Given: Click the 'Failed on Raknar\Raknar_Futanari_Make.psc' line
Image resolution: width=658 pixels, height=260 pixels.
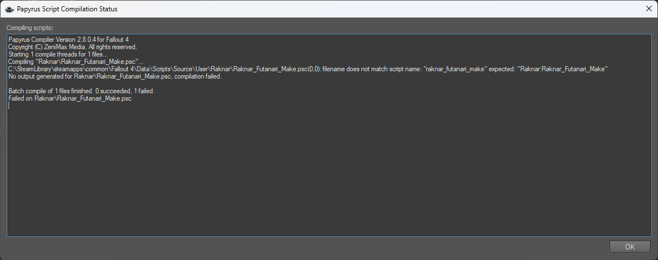Looking at the screenshot, I should pyautogui.click(x=69, y=99).
